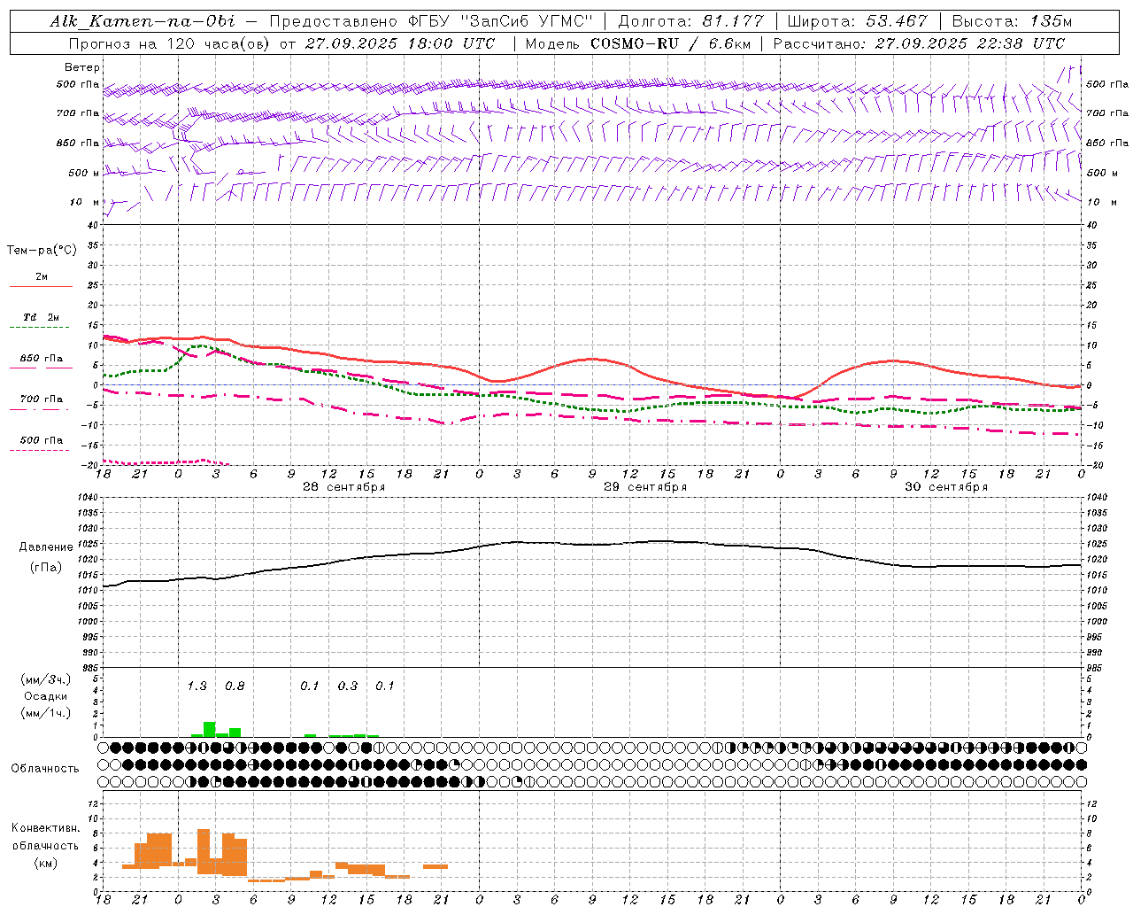Click the Td 2м dew point legend entry
Image resolution: width=1133 pixels, height=907 pixels.
pos(42,317)
